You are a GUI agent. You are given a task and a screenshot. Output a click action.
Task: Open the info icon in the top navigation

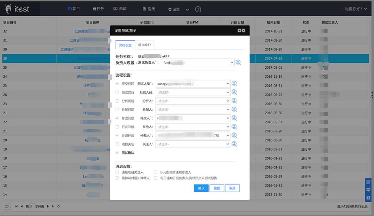click(x=197, y=9)
